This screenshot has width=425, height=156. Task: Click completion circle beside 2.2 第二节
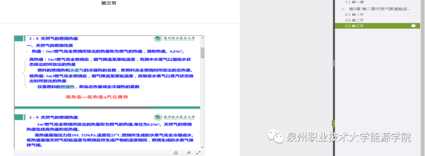(x=413, y=20)
